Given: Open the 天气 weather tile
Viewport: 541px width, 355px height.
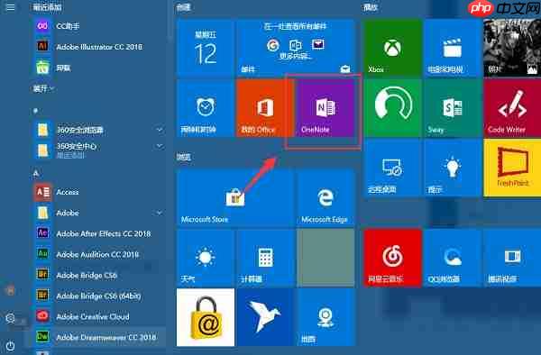Looking at the screenshot, I should (x=206, y=259).
